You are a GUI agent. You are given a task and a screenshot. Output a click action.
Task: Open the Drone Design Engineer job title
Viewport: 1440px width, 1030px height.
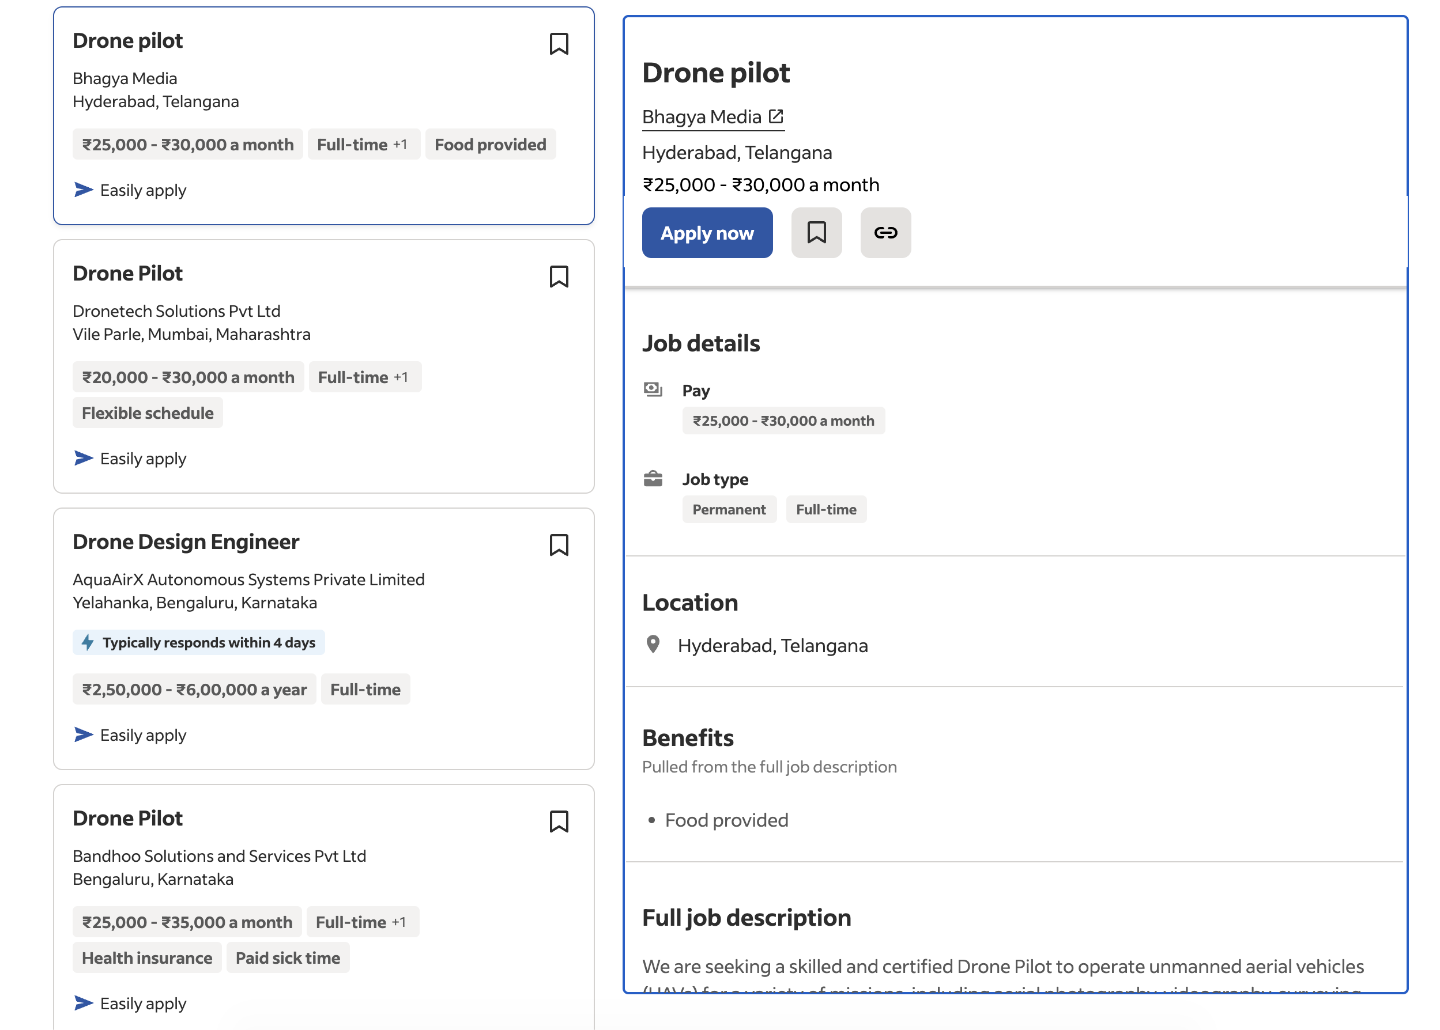pyautogui.click(x=185, y=541)
